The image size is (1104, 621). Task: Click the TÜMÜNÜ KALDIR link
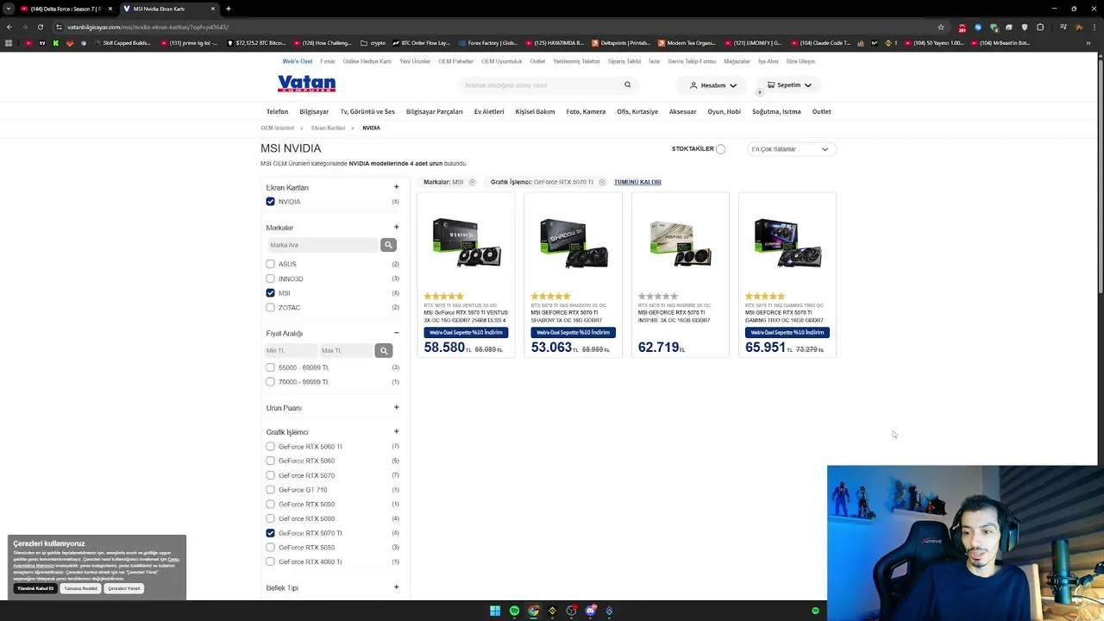click(637, 182)
